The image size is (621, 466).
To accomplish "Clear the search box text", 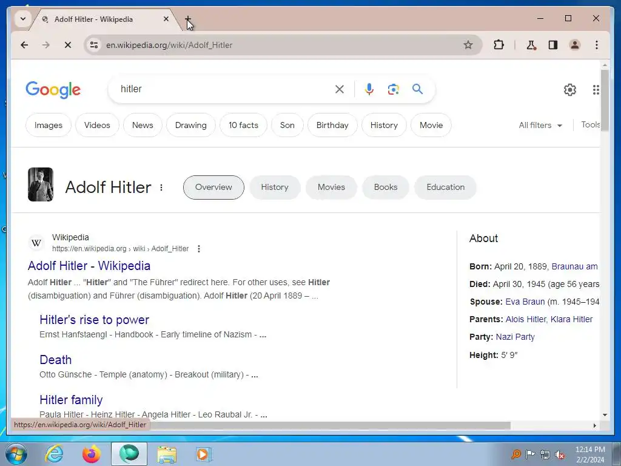I will coord(340,89).
